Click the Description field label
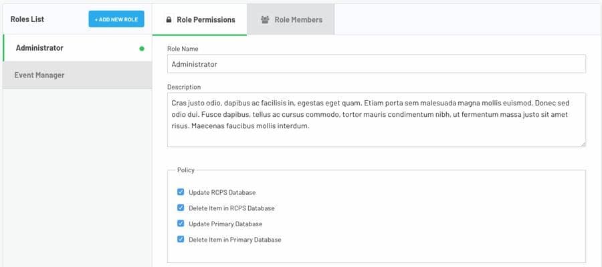This screenshot has width=602, height=267. click(x=184, y=87)
